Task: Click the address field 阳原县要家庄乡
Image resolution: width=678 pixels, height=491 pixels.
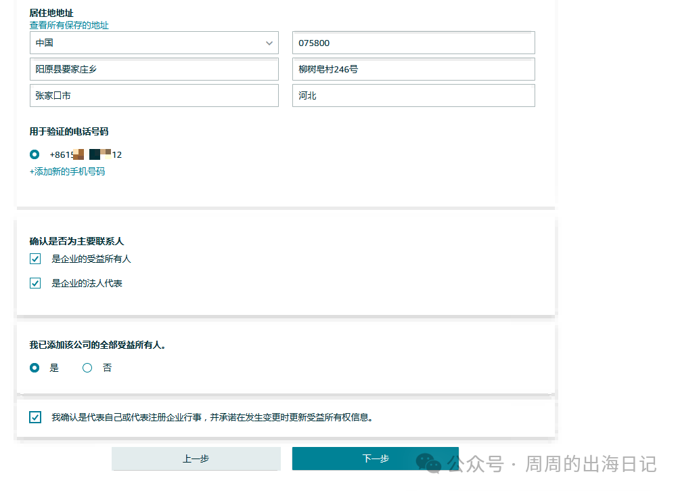Action: tap(154, 69)
